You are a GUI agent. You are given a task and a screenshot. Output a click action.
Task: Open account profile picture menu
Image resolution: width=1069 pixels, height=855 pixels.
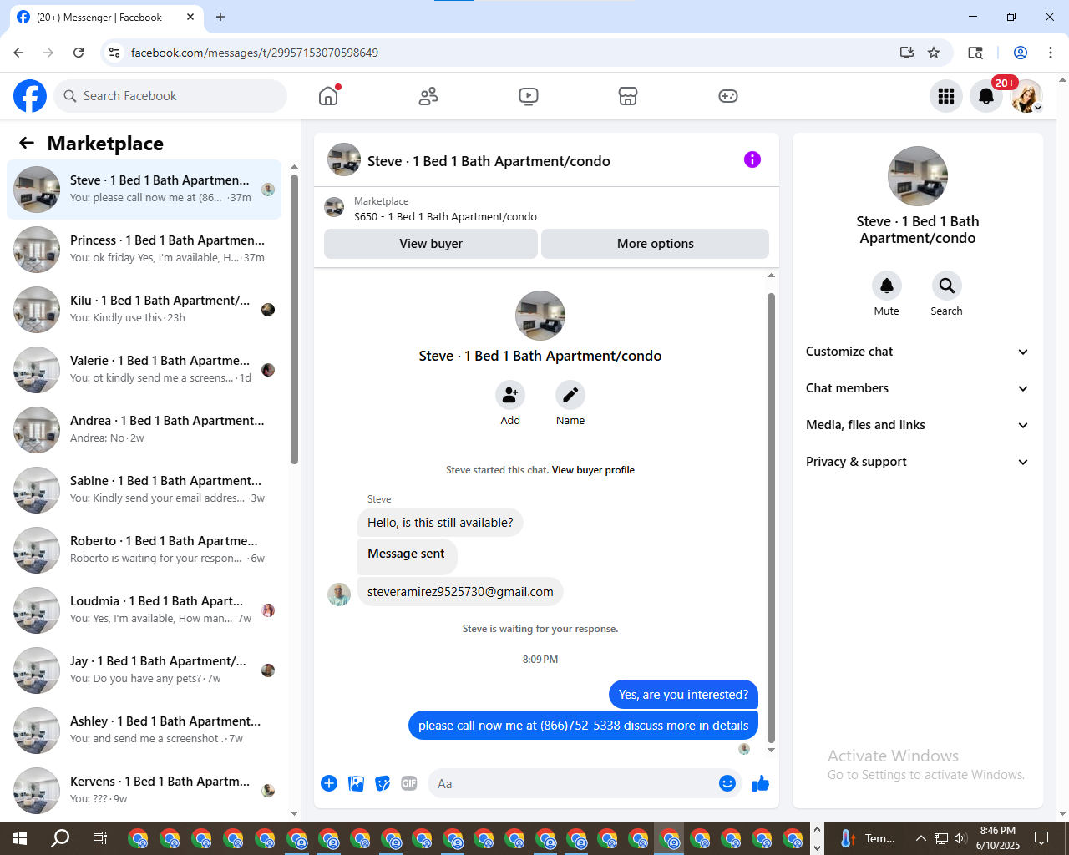click(1026, 96)
